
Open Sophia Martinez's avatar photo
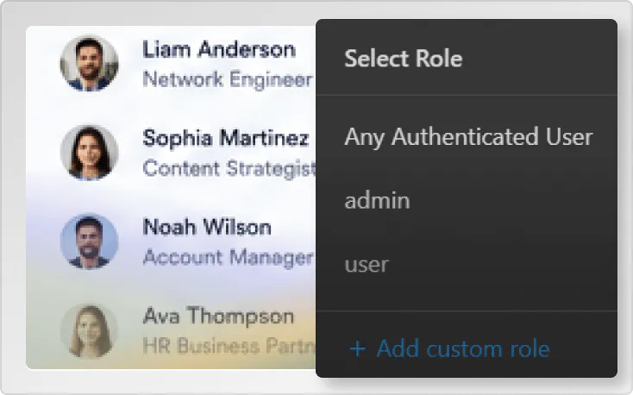[89, 153]
